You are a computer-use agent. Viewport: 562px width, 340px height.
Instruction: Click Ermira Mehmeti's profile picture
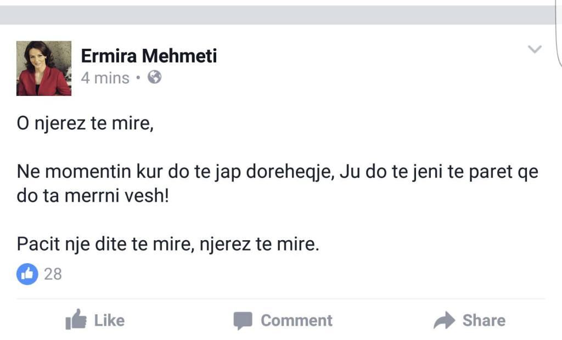[44, 69]
